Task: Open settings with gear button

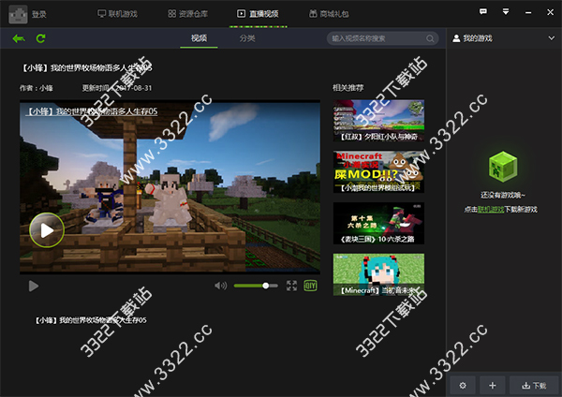Action: pyautogui.click(x=463, y=386)
